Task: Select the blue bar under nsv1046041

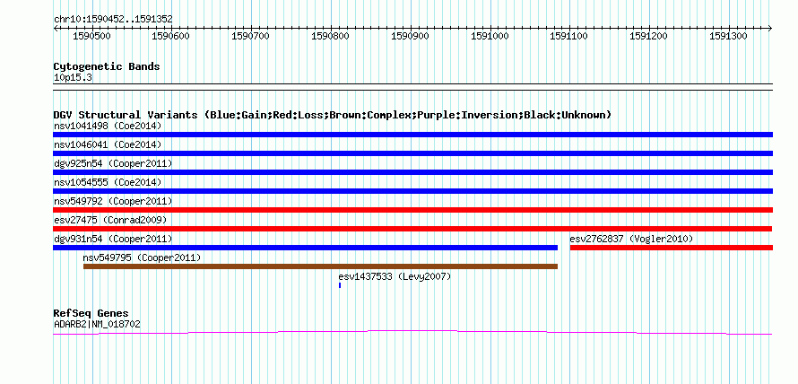Action: pyautogui.click(x=412, y=153)
